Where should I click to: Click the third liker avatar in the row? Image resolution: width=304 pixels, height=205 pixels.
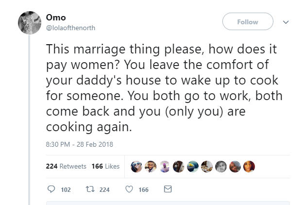click(x=165, y=166)
